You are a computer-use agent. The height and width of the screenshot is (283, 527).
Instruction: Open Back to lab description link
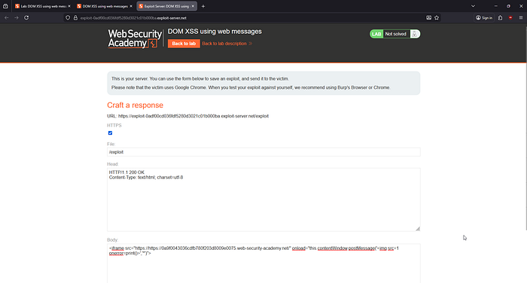point(227,44)
